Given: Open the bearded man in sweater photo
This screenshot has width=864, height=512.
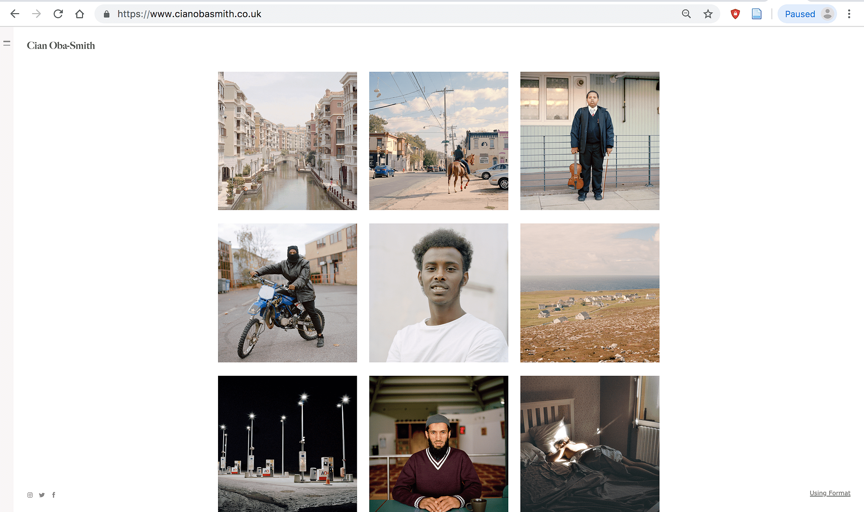Looking at the screenshot, I should (x=439, y=444).
